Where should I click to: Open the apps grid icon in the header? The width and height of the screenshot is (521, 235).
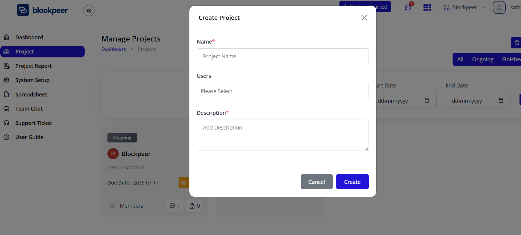click(x=427, y=8)
